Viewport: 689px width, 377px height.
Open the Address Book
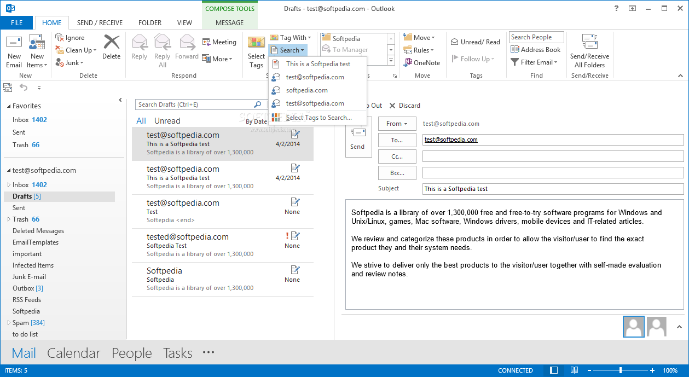[536, 50]
